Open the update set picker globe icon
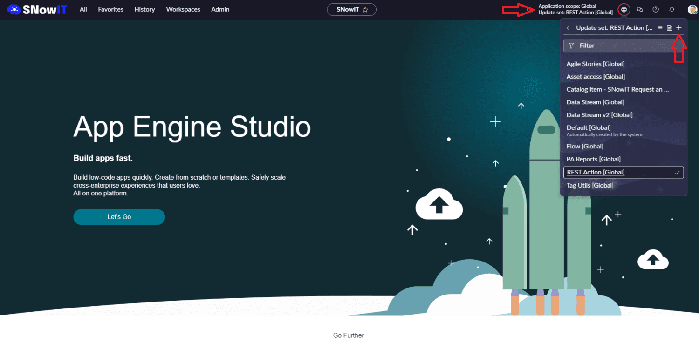Screen dimensions: 699x342 point(624,9)
